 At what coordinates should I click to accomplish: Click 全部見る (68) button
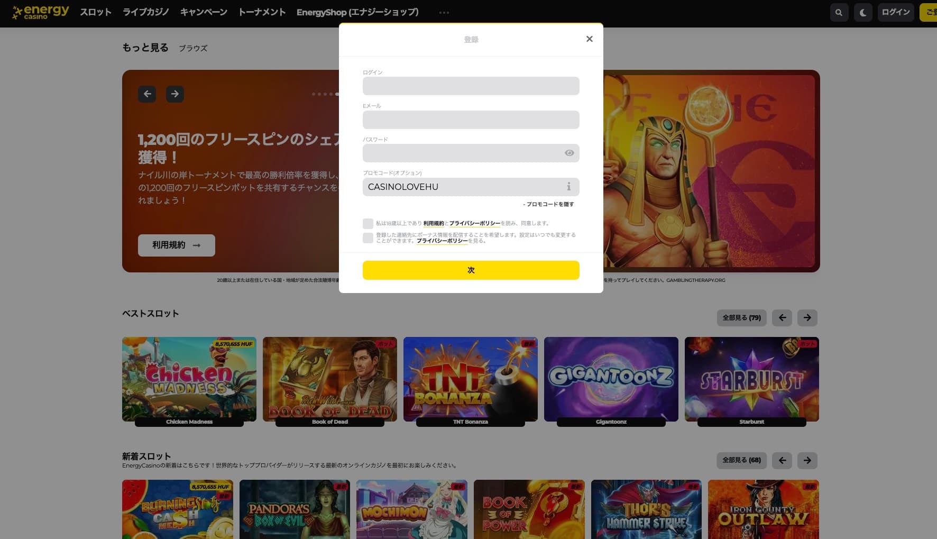[x=741, y=460]
